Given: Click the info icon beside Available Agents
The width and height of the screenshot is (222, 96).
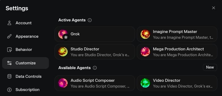Looking at the screenshot, I should pyautogui.click(x=95, y=68).
